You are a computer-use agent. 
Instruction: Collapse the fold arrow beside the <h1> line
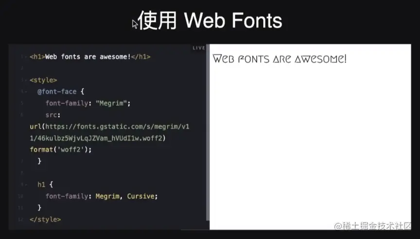26,57
